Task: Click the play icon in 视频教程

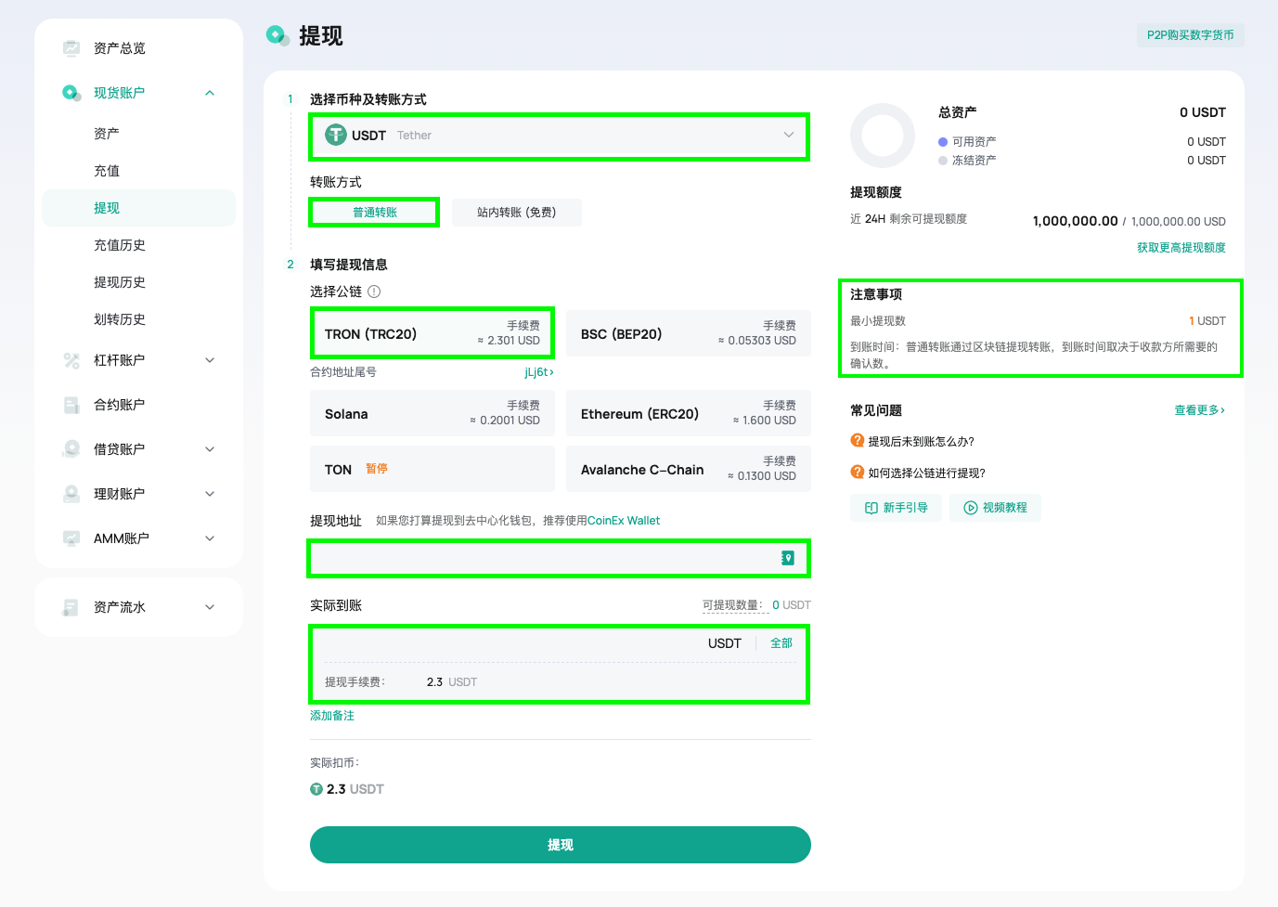Action: pos(971,508)
